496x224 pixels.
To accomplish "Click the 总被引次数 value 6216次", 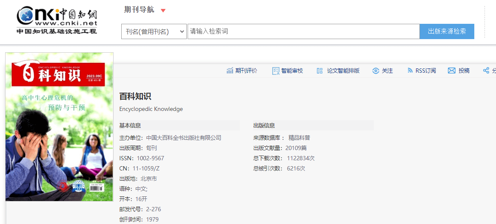I will tap(296, 168).
